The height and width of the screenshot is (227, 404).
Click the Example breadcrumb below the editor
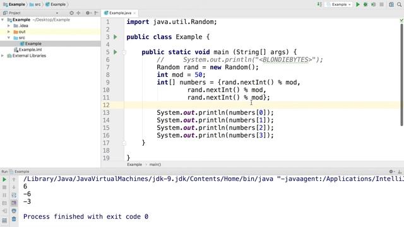pyautogui.click(x=134, y=165)
